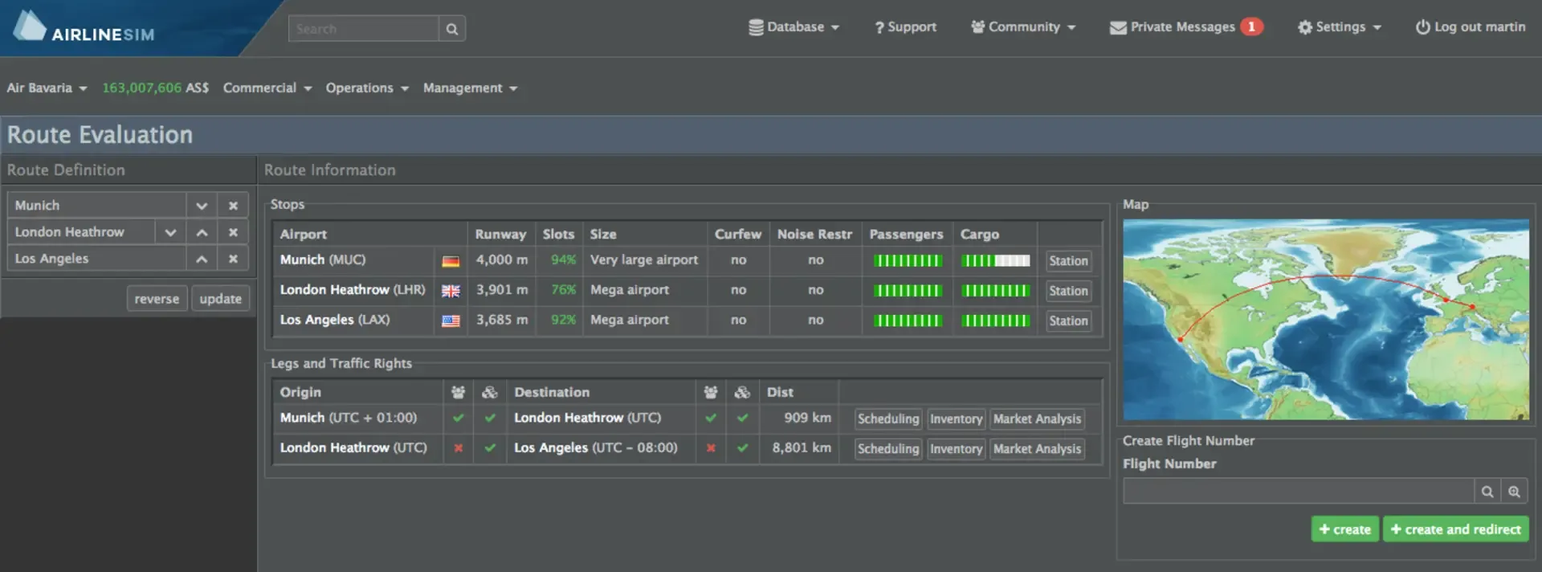The width and height of the screenshot is (1542, 572).
Task: Click the Flight Number input field
Action: point(1298,492)
